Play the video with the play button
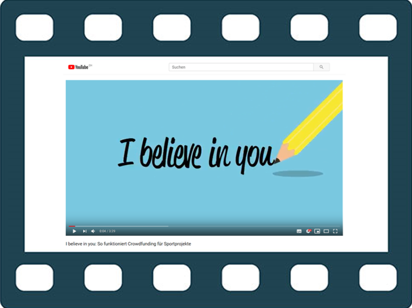This screenshot has width=412, height=308. [x=75, y=231]
